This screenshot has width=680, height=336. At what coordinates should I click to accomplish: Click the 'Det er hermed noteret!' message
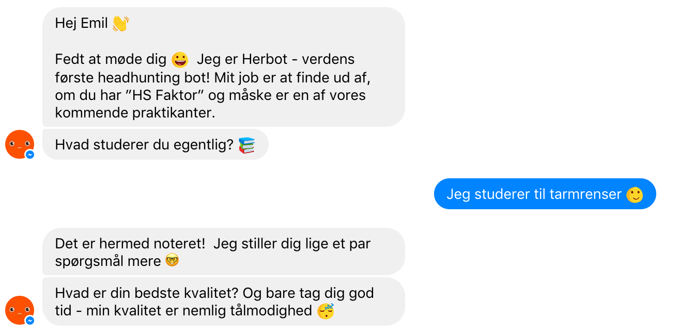coord(224,251)
